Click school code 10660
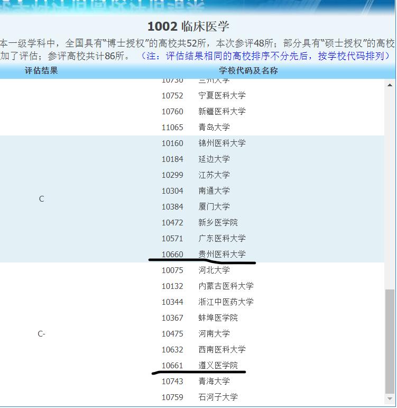This screenshot has height=408, width=397. [172, 254]
